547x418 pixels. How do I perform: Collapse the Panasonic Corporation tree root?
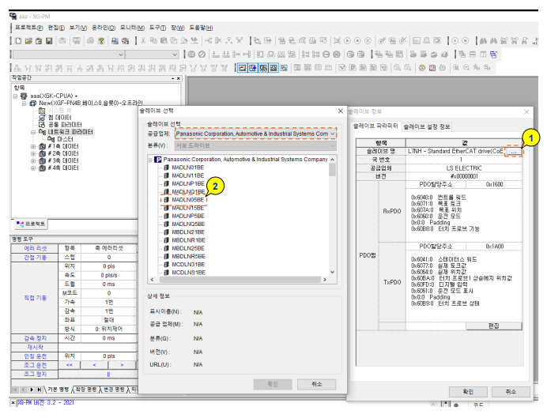[150, 159]
